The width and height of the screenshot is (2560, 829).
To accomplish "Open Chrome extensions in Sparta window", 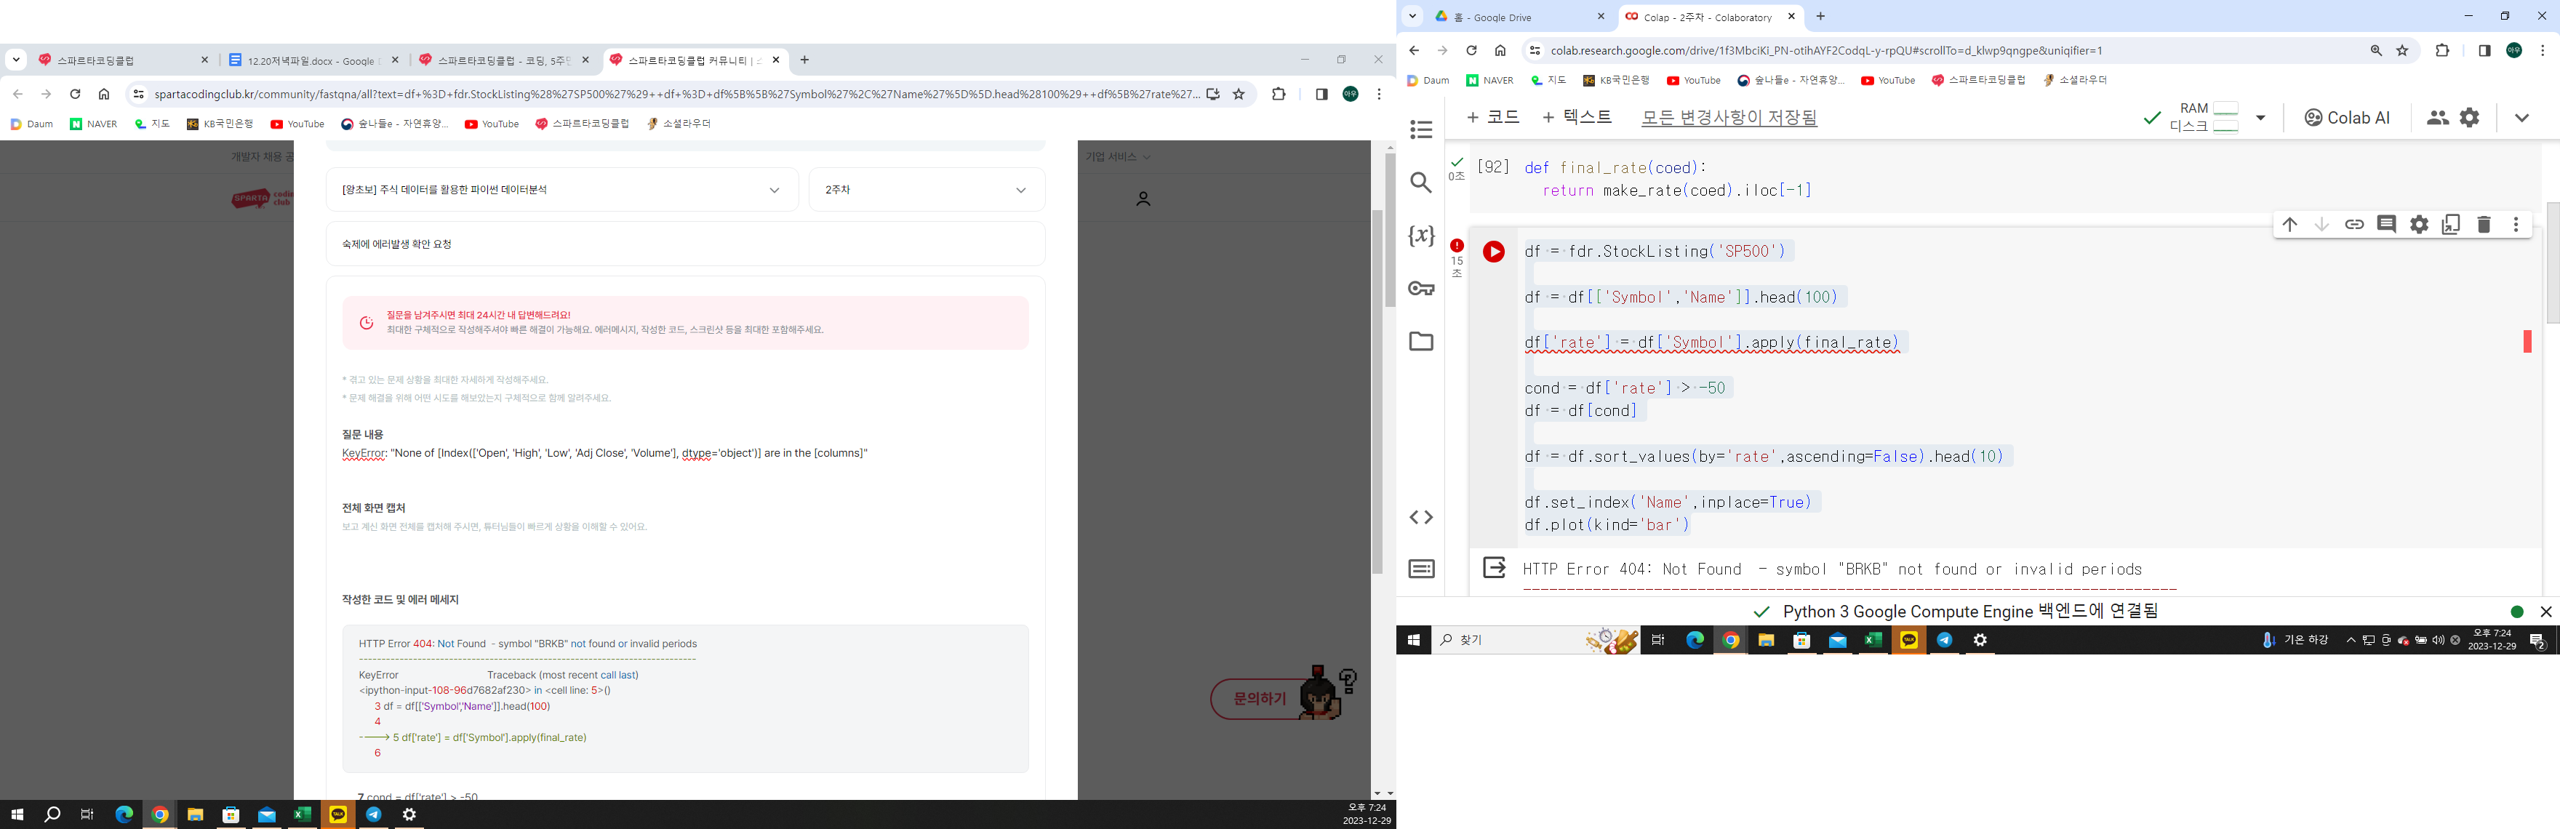I will (x=1279, y=93).
